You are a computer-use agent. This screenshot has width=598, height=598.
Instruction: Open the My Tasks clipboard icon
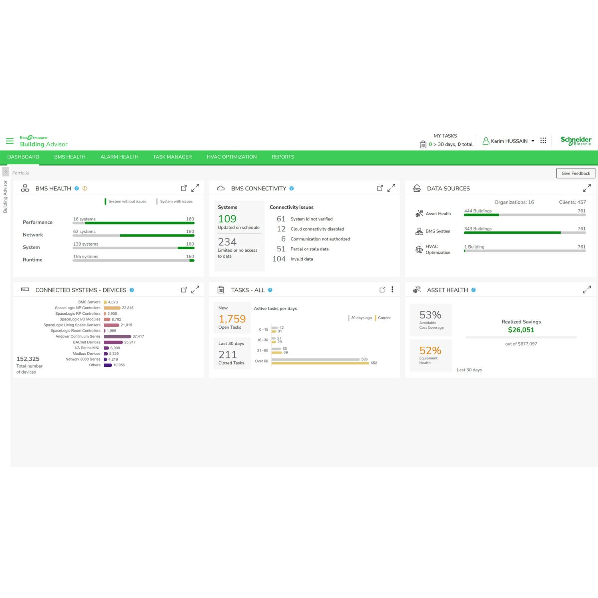(423, 144)
